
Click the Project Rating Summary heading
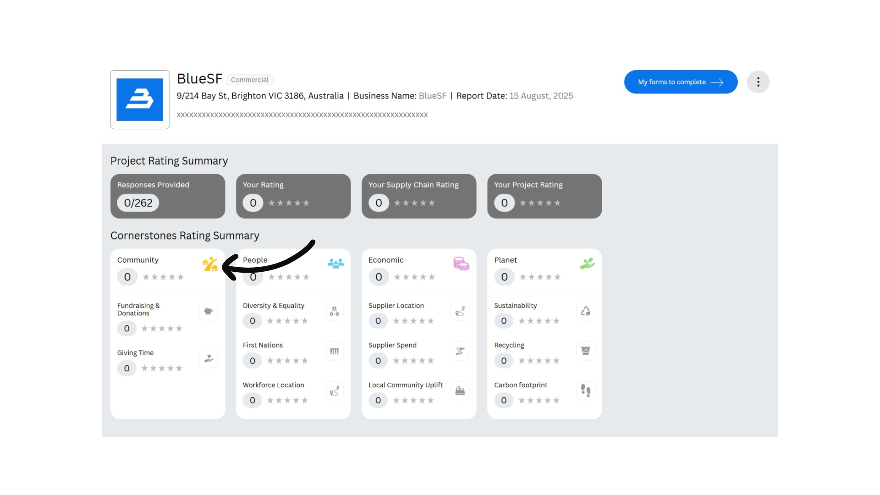coord(169,161)
